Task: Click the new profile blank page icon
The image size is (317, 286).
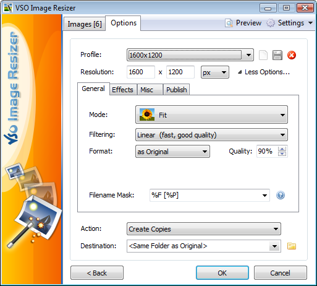Action: (263, 55)
